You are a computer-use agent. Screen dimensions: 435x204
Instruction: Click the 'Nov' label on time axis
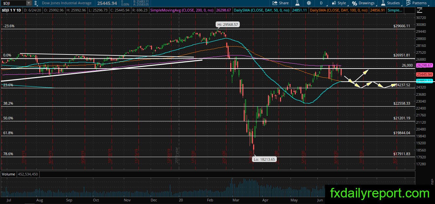pyautogui.click(x=127, y=200)
